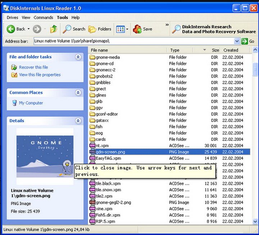The width and height of the screenshot is (259, 235).
Task: Open the Search magnifier tool
Action: (67, 29)
